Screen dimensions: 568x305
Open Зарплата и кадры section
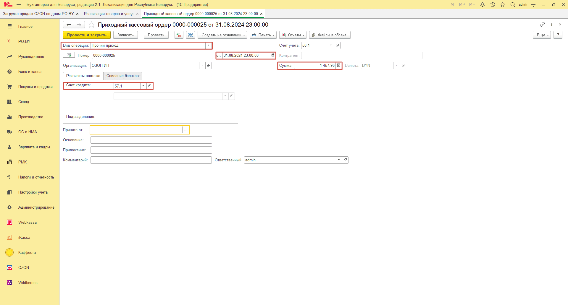point(30,147)
